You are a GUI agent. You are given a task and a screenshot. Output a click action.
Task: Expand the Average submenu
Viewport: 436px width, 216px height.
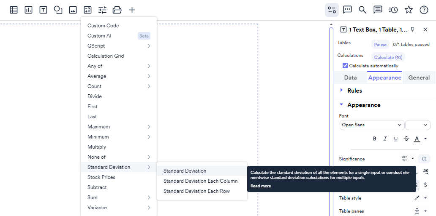pyautogui.click(x=119, y=76)
